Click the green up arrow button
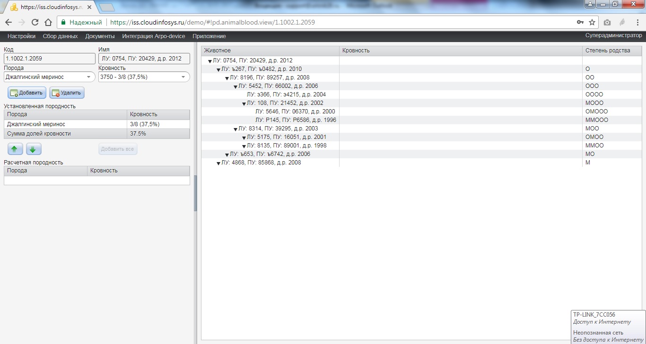The image size is (646, 344). pos(15,149)
